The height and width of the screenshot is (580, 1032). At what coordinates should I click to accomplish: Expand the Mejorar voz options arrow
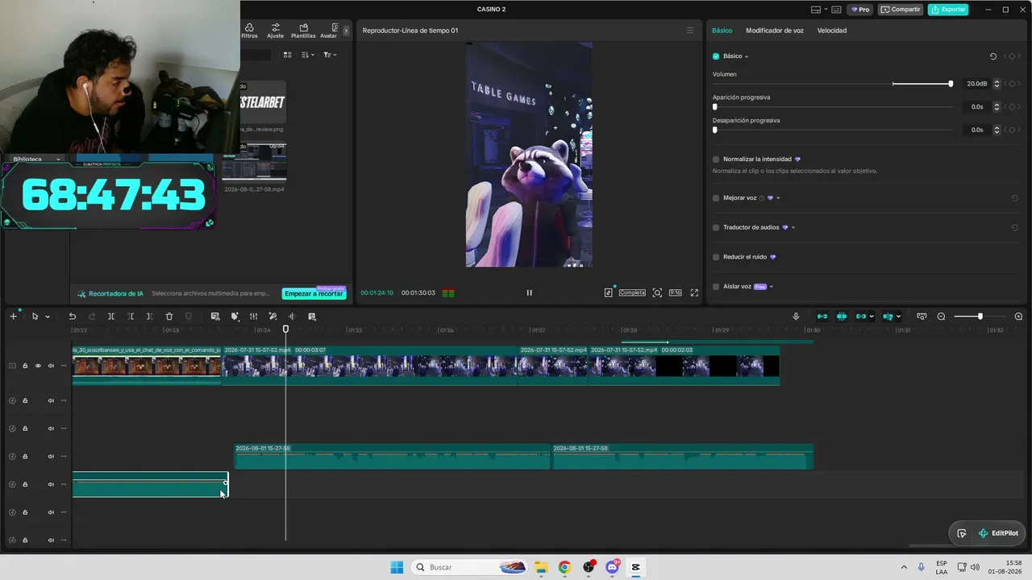[778, 198]
